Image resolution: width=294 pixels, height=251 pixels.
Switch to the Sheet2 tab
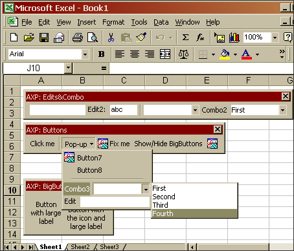tap(80, 246)
